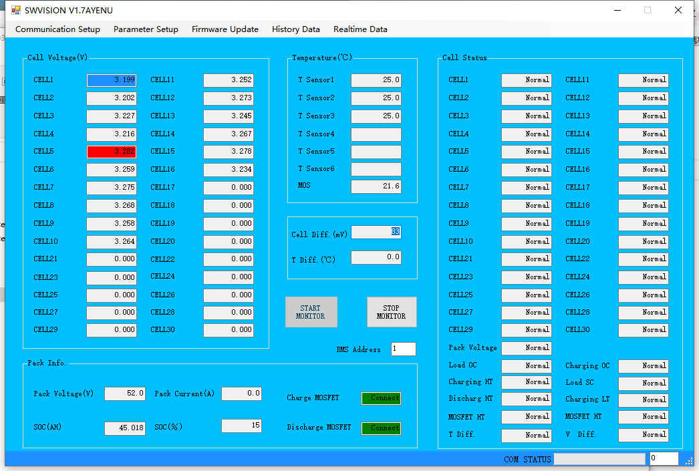
Task: Click the CELL1 status field in Cell Status
Action: pos(527,80)
